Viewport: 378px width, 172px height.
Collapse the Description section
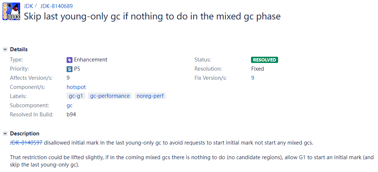pos(5,134)
